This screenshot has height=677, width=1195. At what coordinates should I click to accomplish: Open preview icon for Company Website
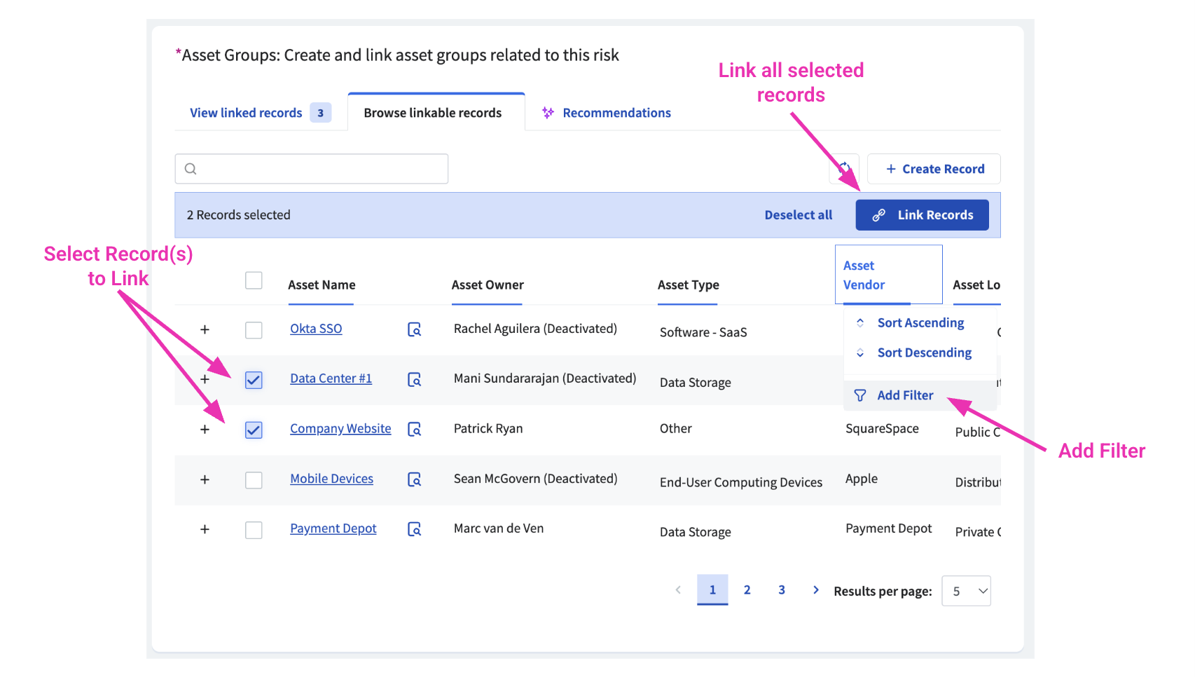click(414, 429)
